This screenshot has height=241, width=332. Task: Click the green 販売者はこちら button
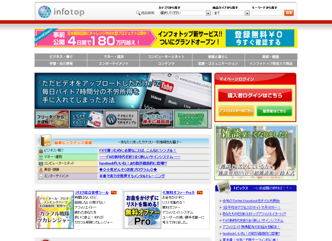(x=274, y=111)
